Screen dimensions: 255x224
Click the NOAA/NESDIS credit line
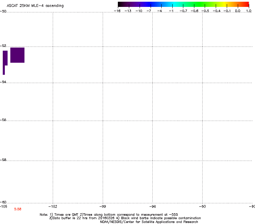[149, 222]
